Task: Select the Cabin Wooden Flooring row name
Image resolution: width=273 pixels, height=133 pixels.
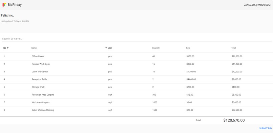Action: [x=43, y=110]
